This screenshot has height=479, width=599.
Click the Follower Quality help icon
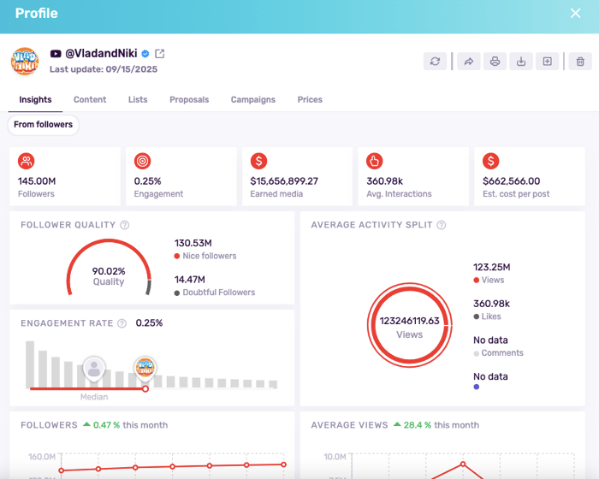125,225
